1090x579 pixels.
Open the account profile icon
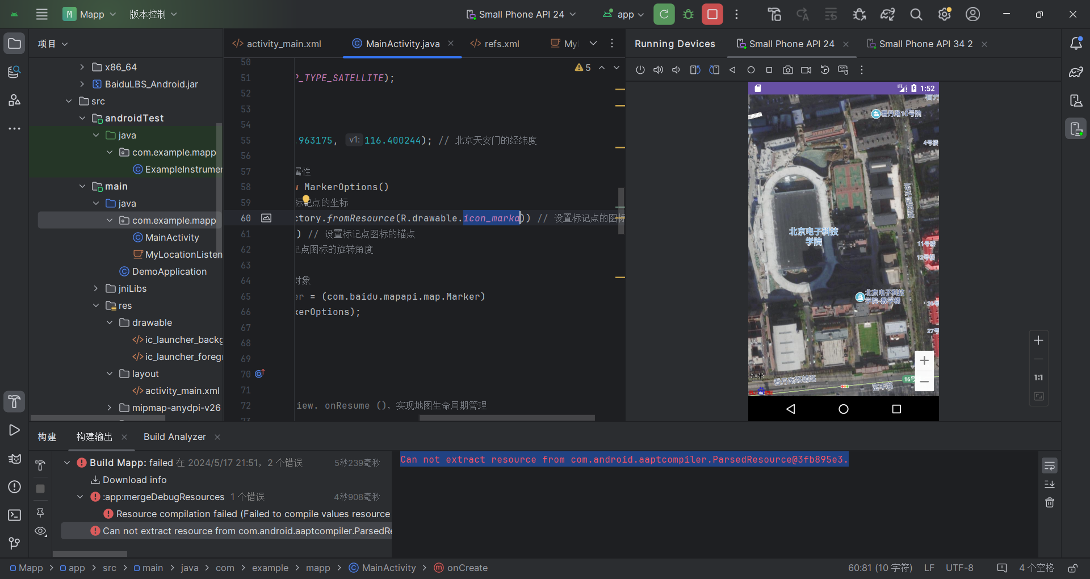click(972, 14)
